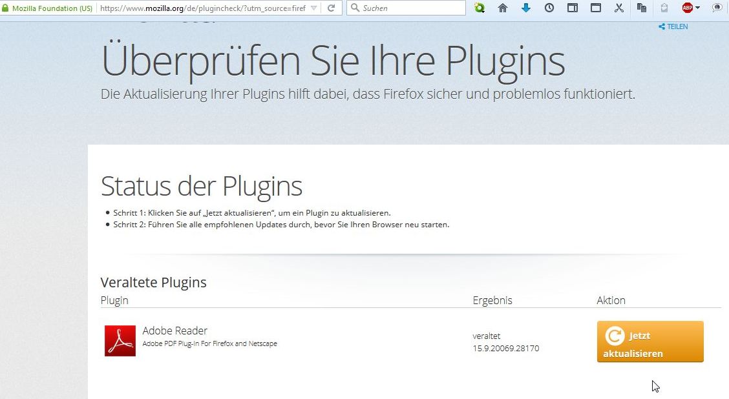Show browsing history via the clock icon
Image resolution: width=729 pixels, height=399 pixels.
pos(549,8)
